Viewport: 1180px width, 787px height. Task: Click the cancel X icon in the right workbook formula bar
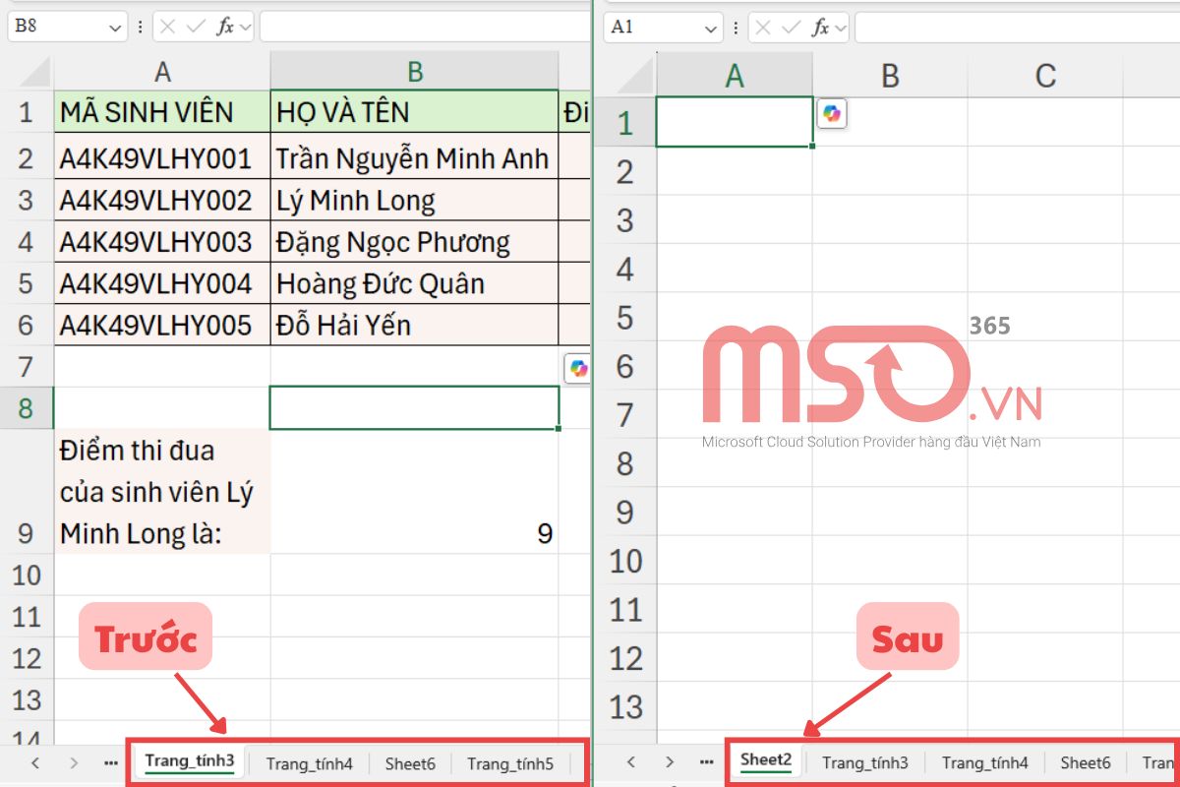point(764,27)
